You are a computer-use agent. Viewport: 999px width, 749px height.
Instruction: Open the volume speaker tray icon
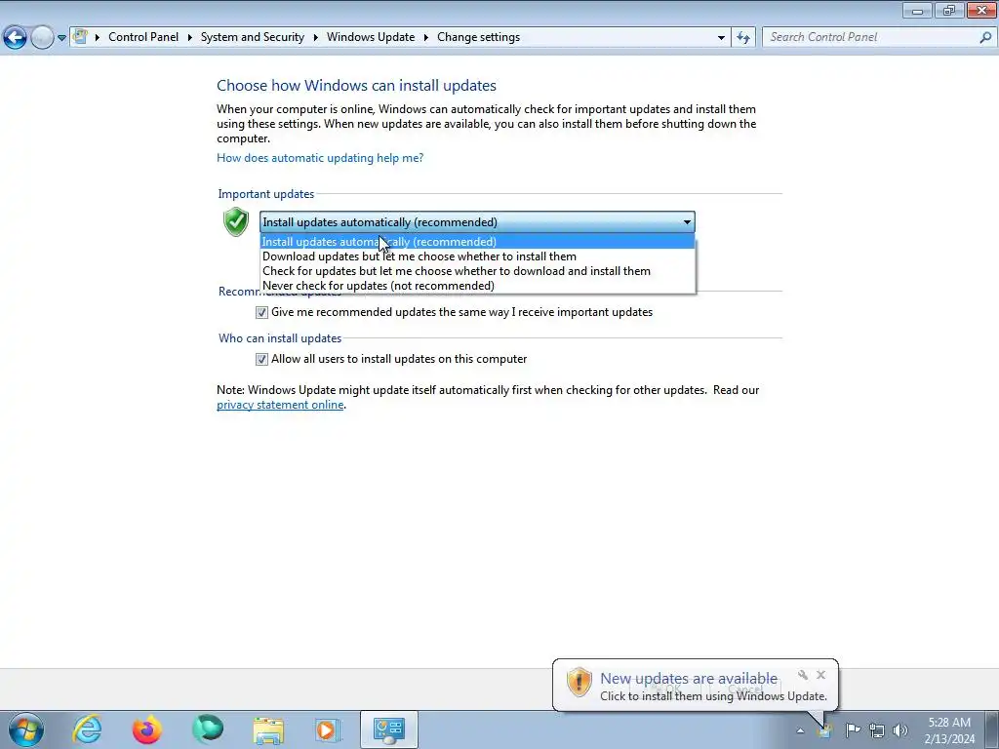900,730
